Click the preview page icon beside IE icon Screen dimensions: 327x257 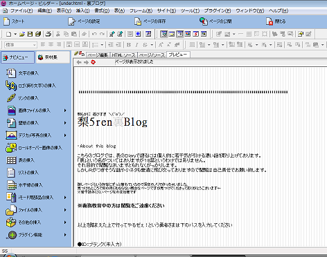coord(130,34)
